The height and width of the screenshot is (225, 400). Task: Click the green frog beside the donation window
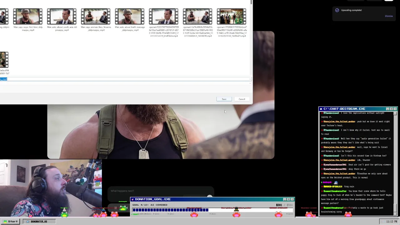123,207
